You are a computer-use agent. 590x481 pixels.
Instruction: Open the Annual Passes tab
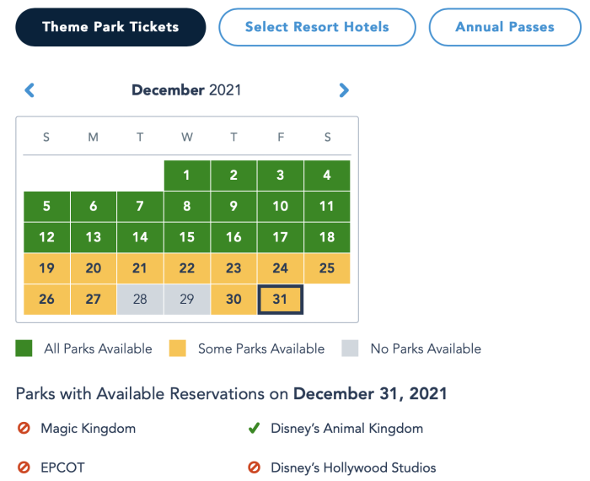[505, 27]
